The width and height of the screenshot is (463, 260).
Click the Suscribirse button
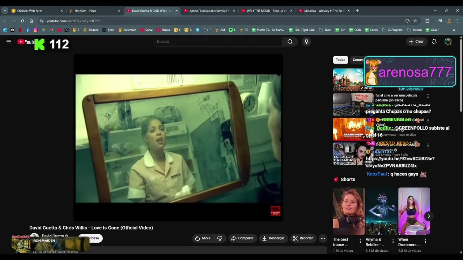90,238
